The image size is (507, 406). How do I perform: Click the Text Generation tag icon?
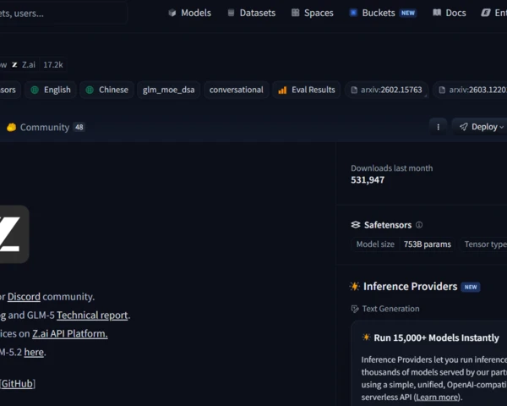pos(355,310)
